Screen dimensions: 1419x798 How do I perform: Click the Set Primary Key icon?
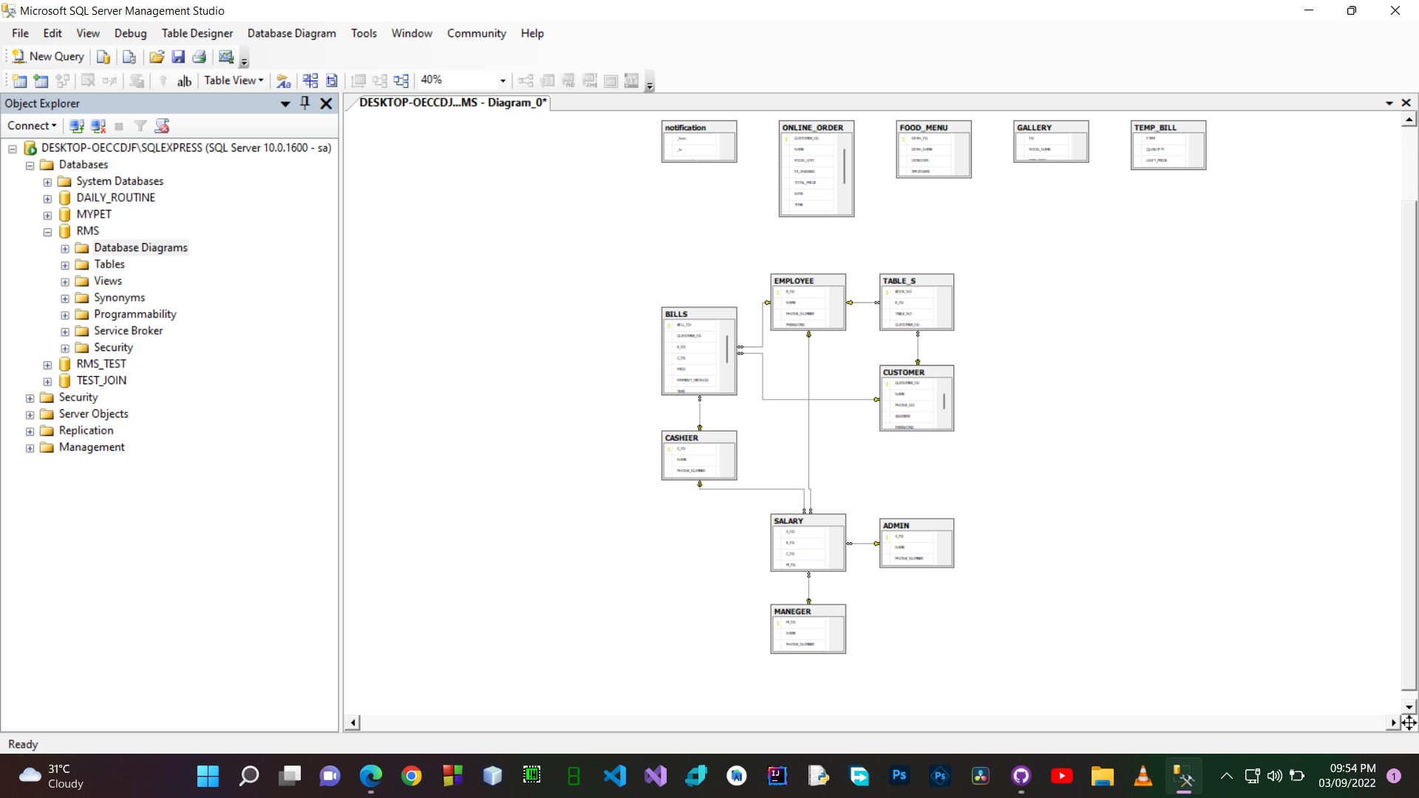pyautogui.click(x=163, y=81)
